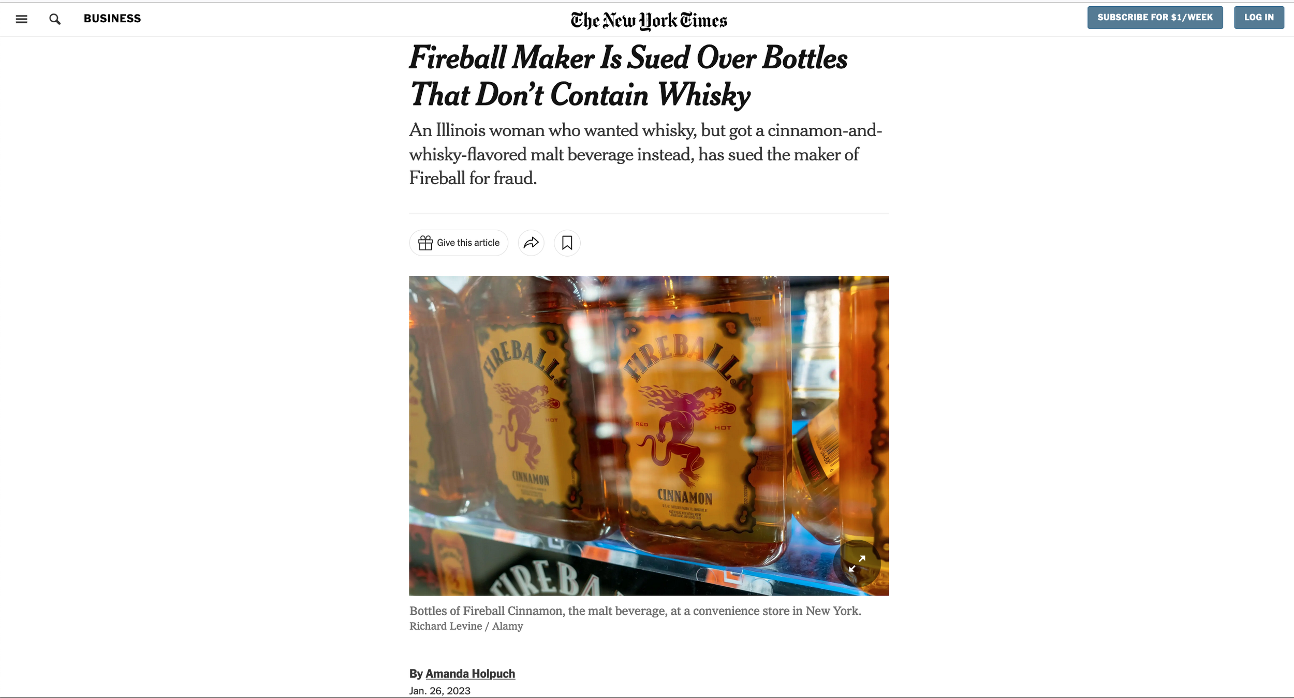Screen dimensions: 1294x698
Task: Click the photo caption about malt beverage
Action: [635, 611]
